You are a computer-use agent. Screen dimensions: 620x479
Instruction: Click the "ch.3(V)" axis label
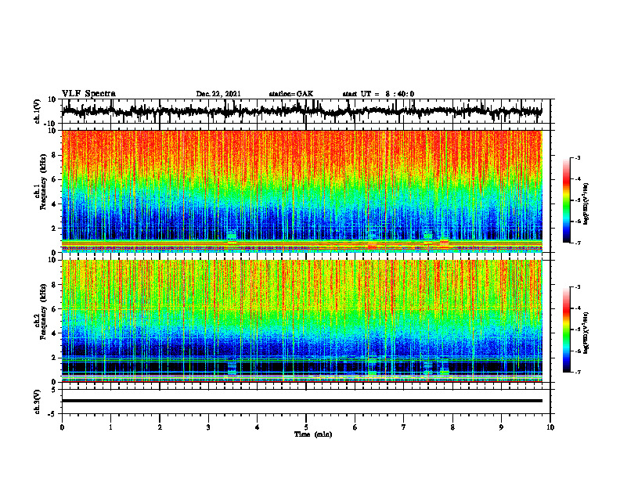pyautogui.click(x=38, y=402)
